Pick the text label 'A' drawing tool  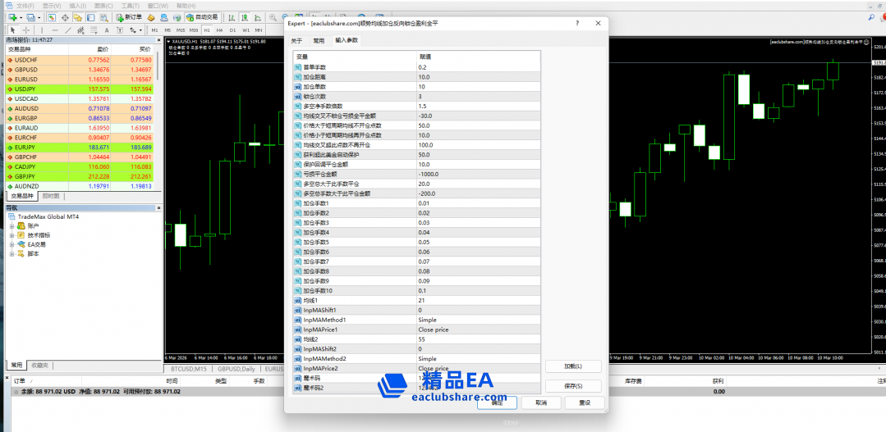[x=107, y=30]
